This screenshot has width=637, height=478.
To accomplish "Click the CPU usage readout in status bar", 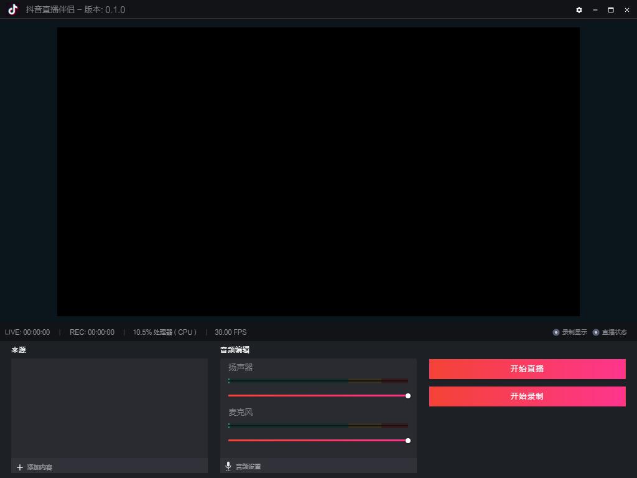I will coord(164,332).
